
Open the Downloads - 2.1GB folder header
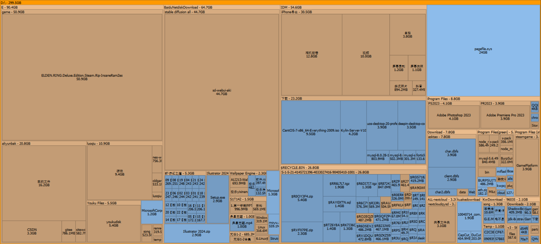[523, 204]
